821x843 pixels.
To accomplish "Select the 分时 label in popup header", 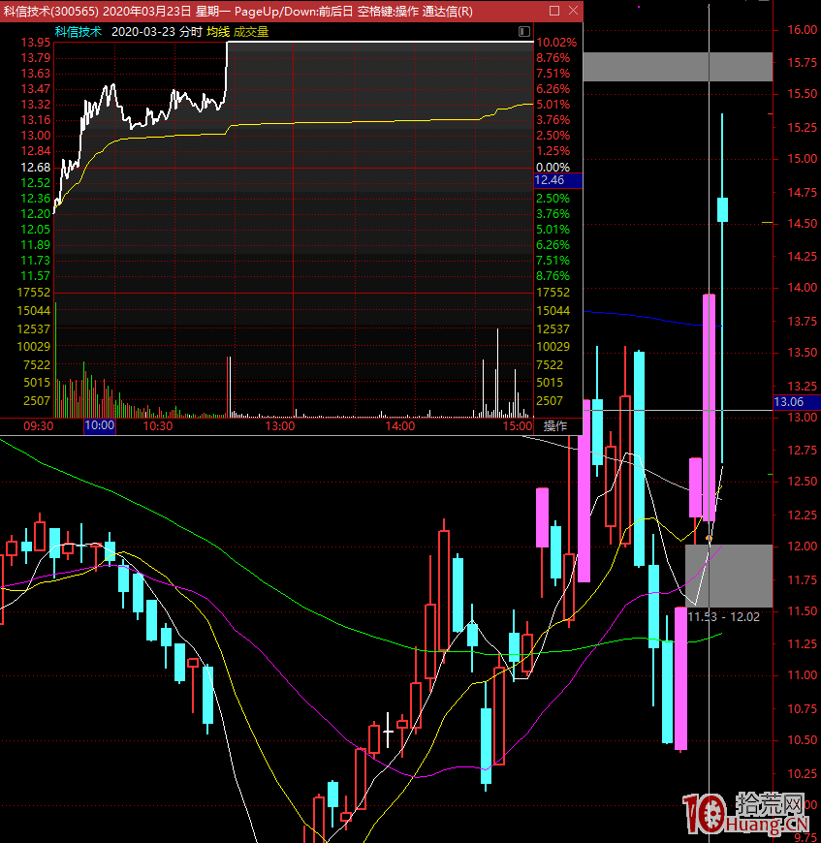I will pyautogui.click(x=191, y=32).
